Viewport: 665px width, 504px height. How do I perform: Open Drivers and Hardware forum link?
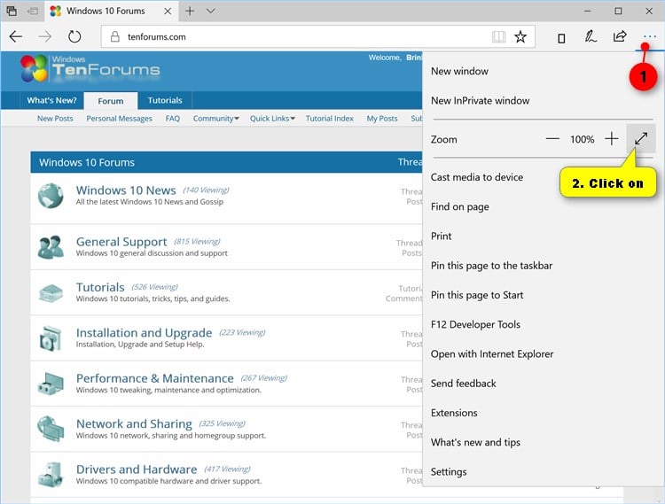click(137, 469)
